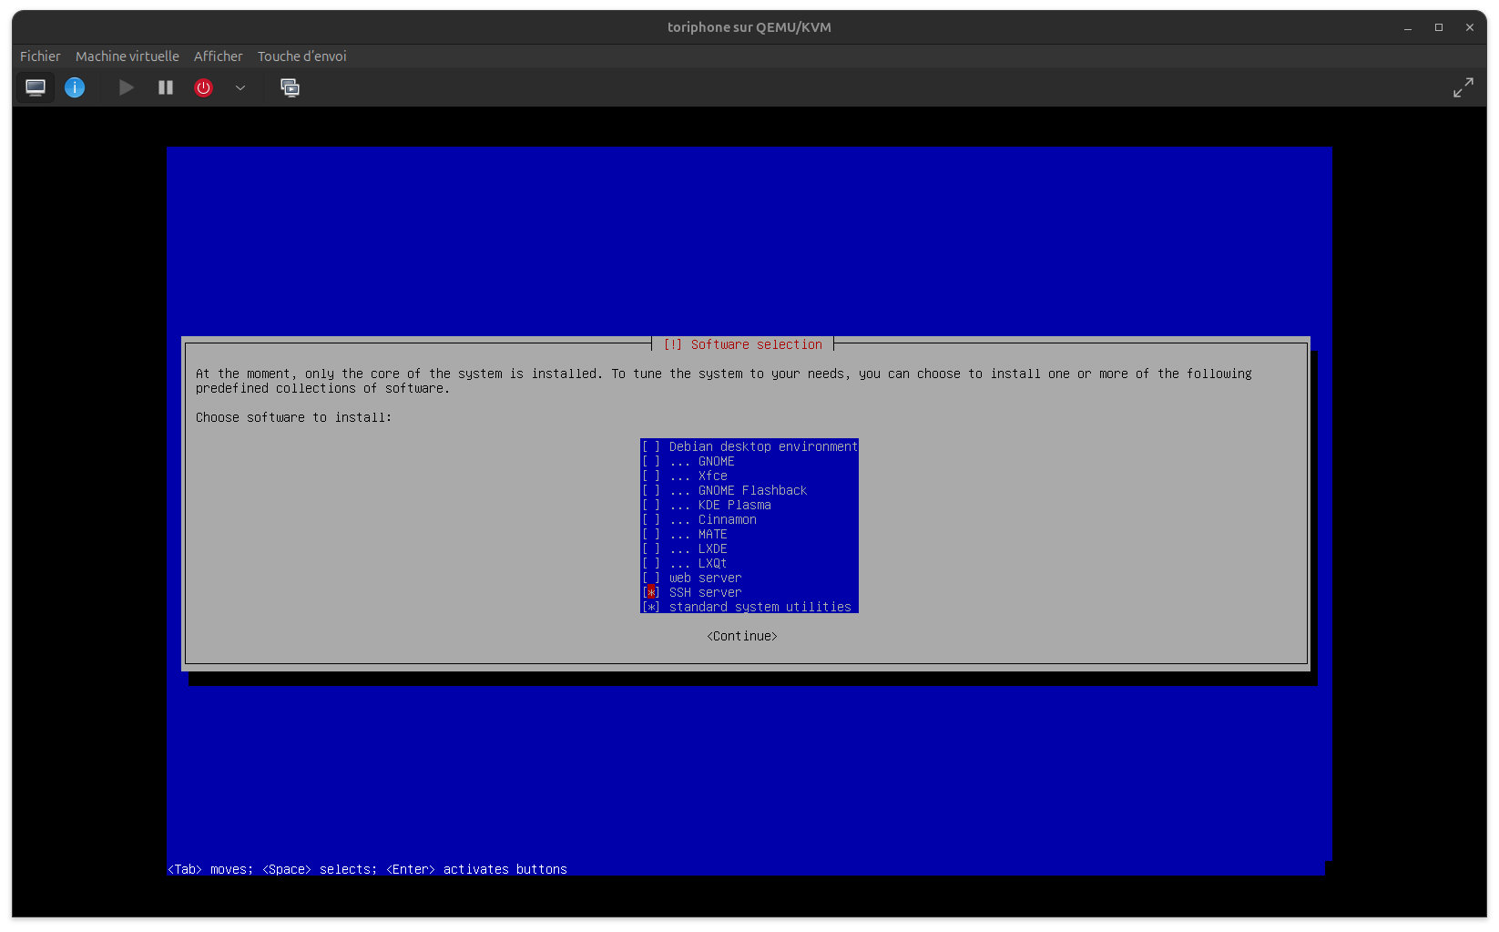Enable the web server checkbox
Image resolution: width=1499 pixels, height=932 pixels.
click(651, 578)
